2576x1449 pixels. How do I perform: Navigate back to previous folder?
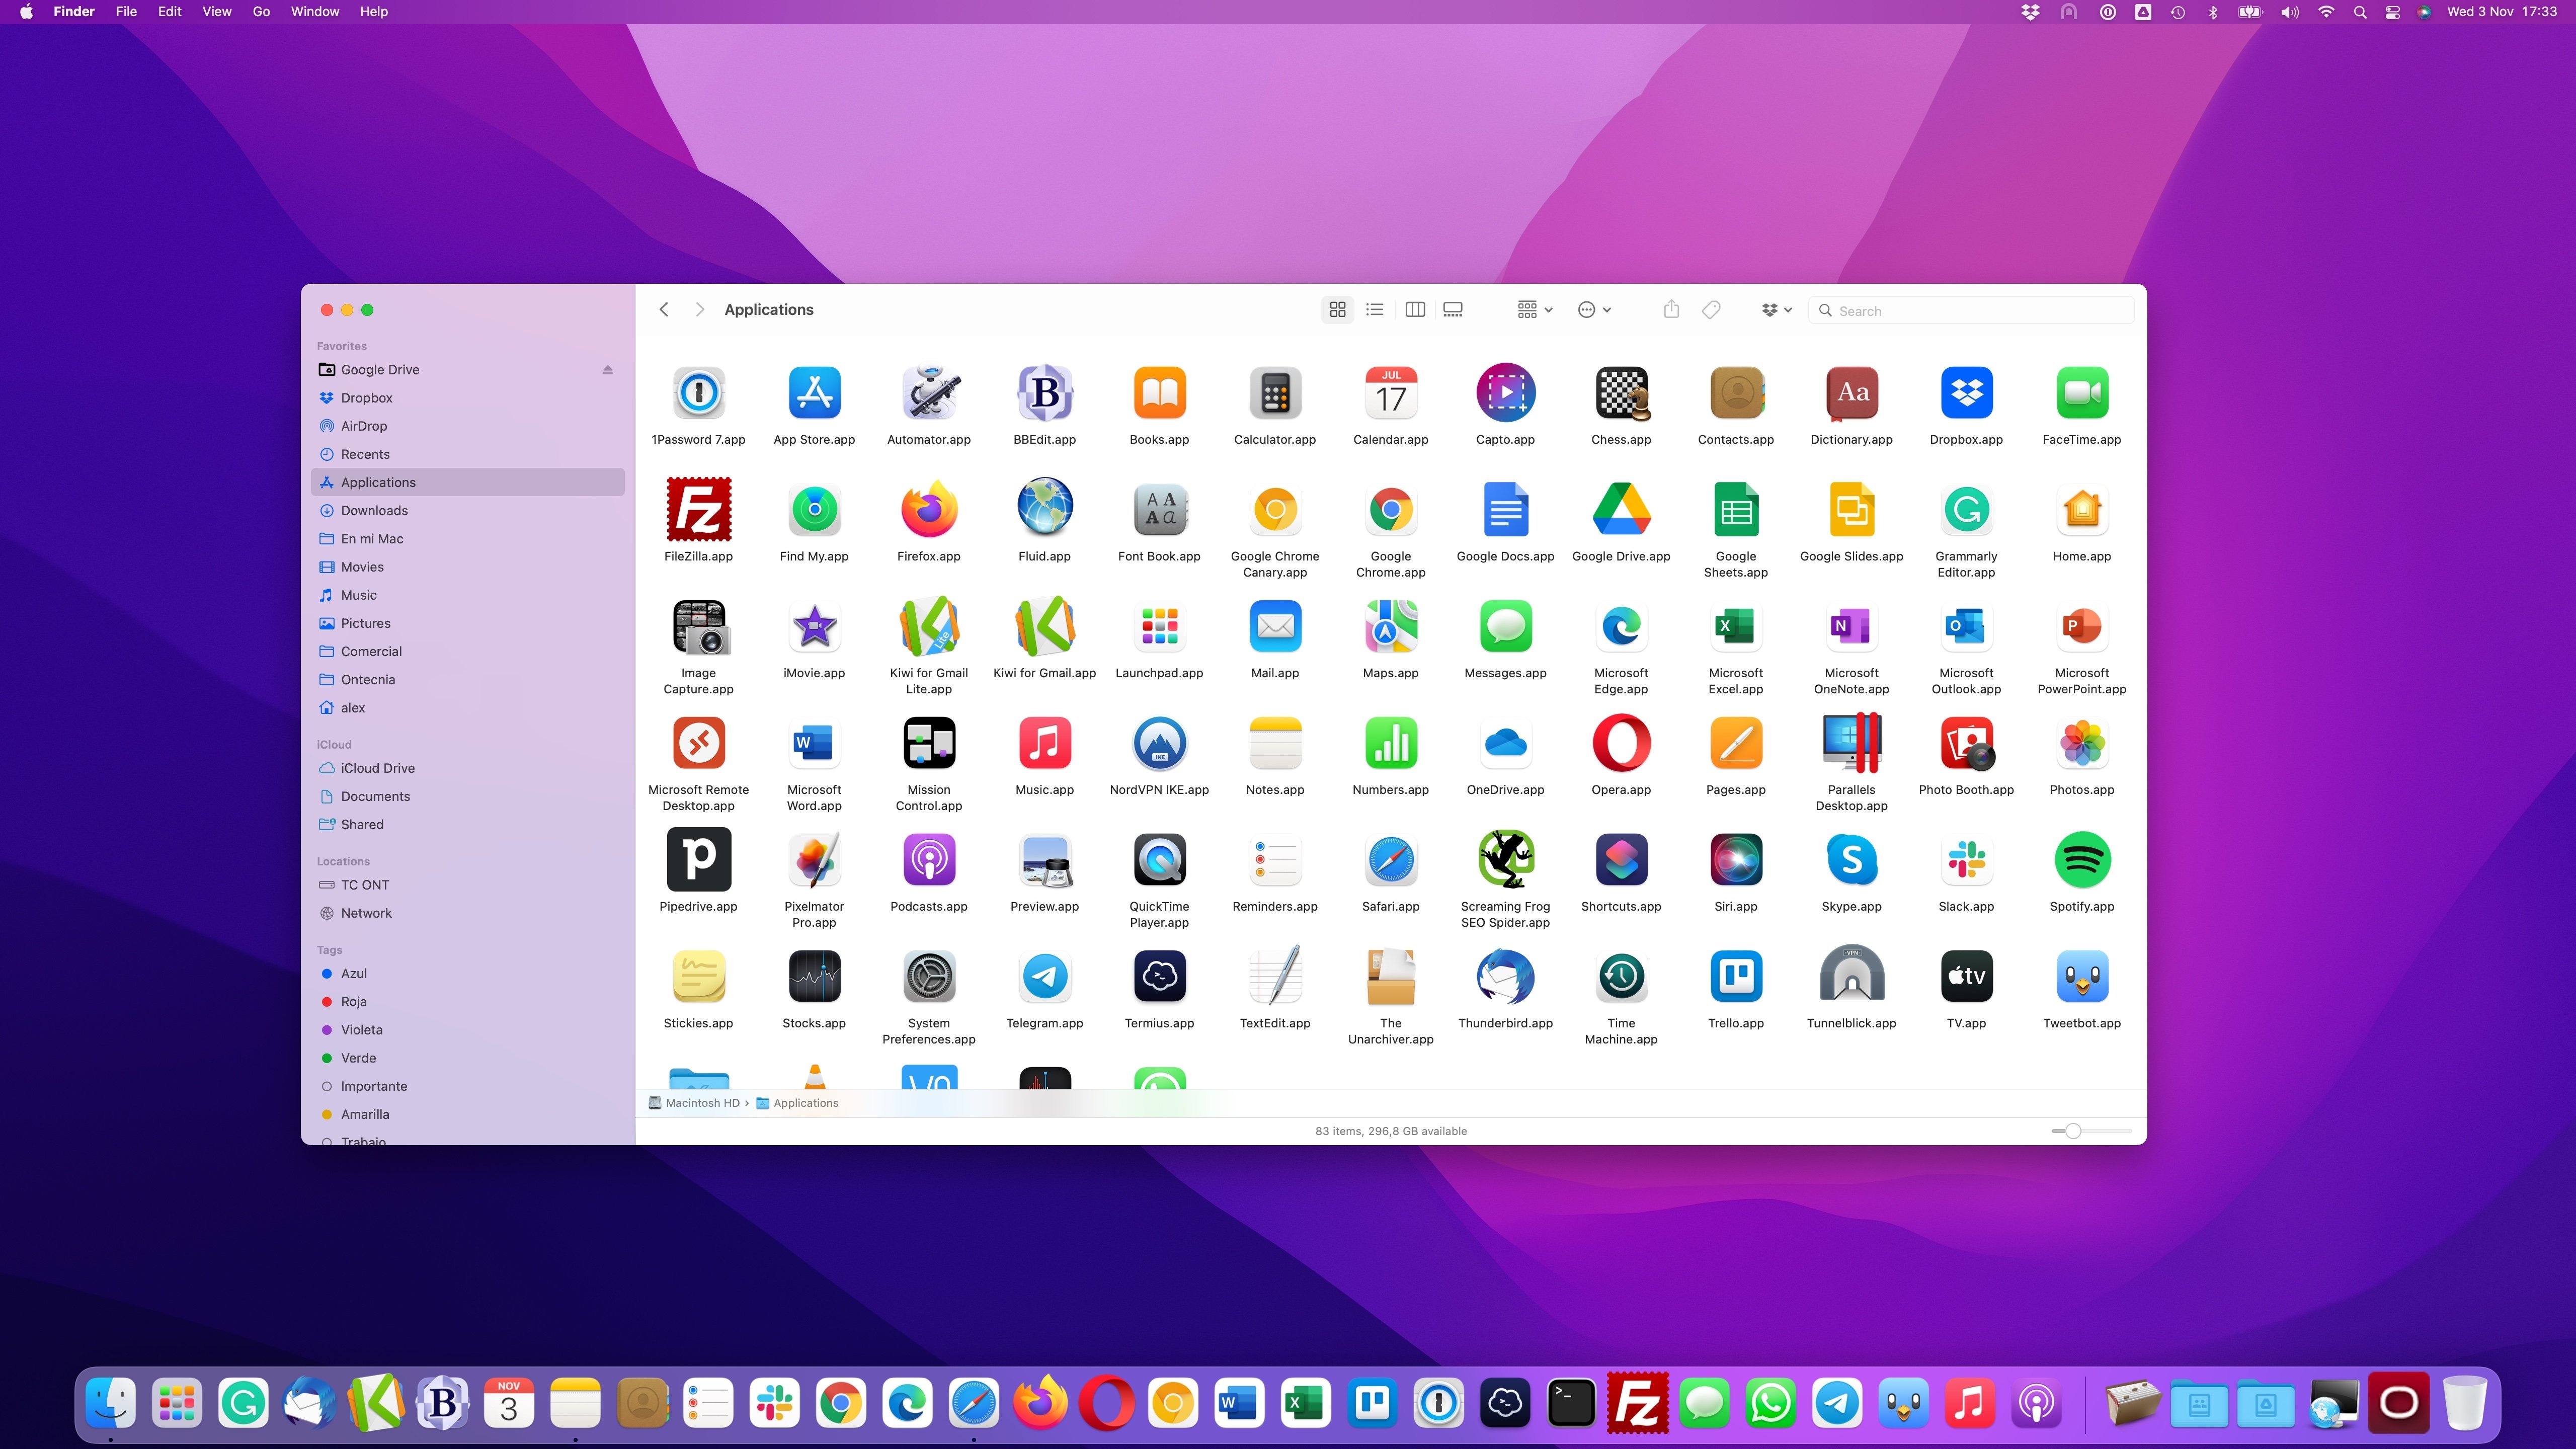pyautogui.click(x=665, y=309)
